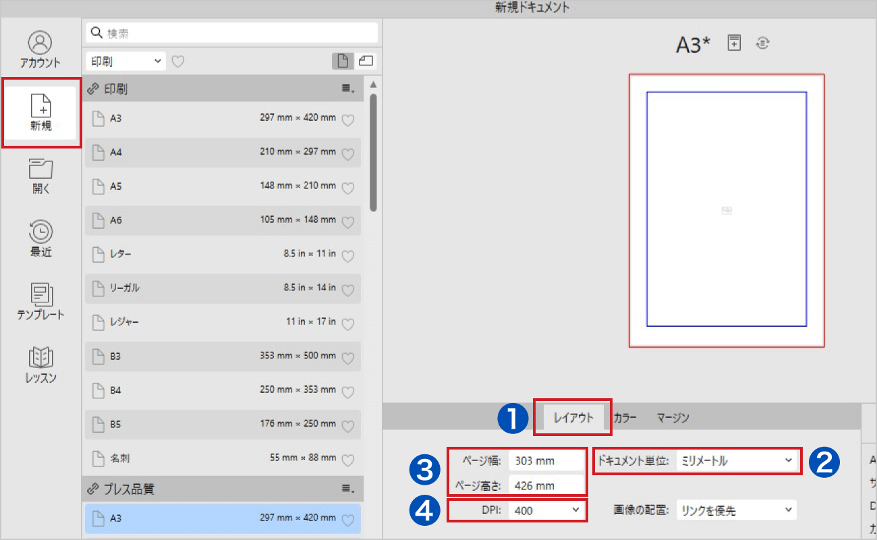The image size is (877, 540).
Task: Click the reset icon right of A3* title
Action: tap(763, 43)
